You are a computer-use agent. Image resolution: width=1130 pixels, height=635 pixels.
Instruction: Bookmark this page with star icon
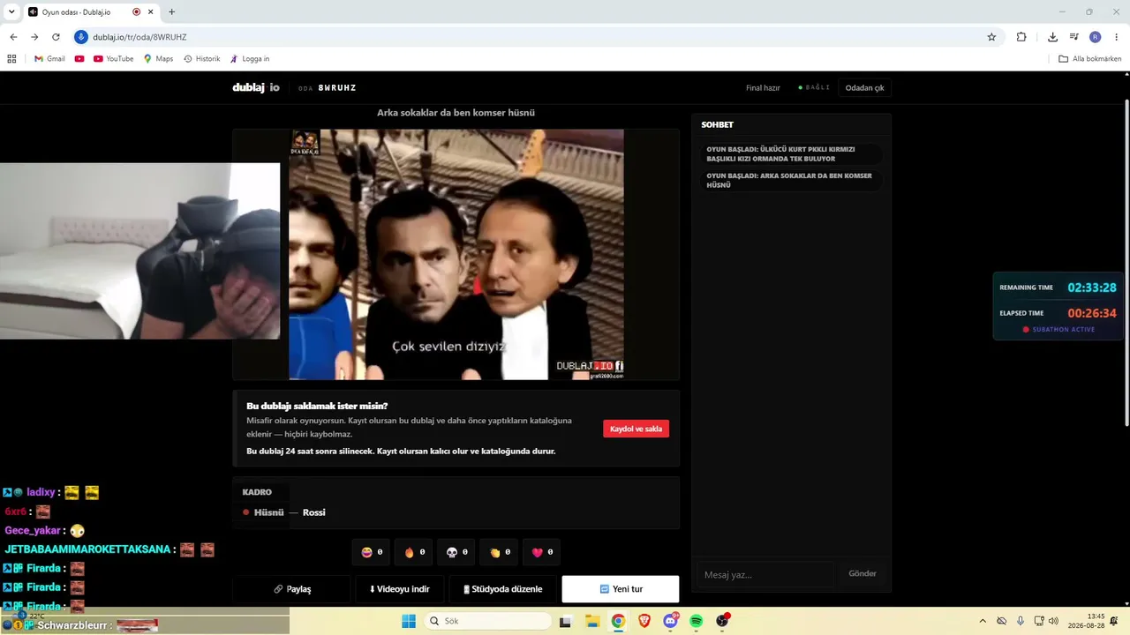click(x=991, y=37)
